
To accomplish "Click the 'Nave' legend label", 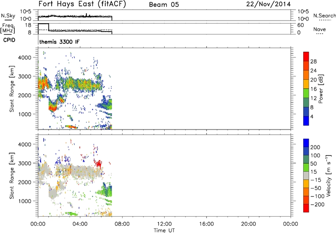I will point(319,29).
